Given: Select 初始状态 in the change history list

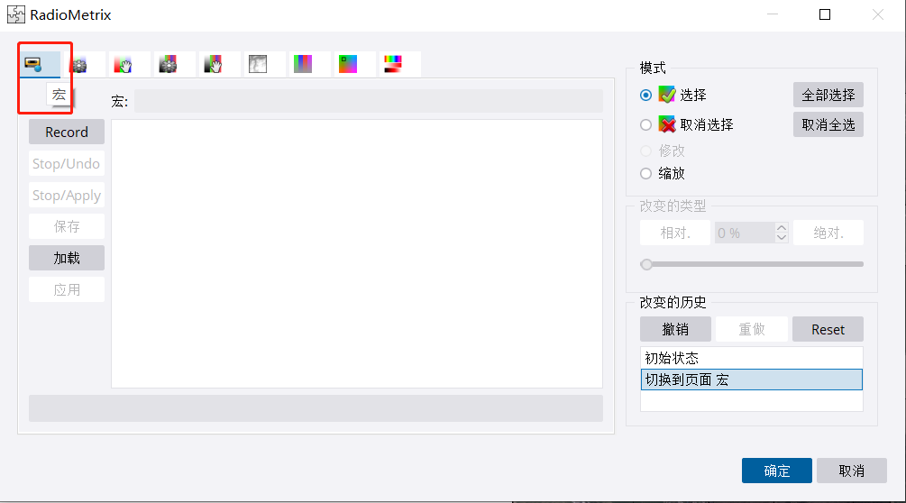Looking at the screenshot, I should (x=672, y=358).
